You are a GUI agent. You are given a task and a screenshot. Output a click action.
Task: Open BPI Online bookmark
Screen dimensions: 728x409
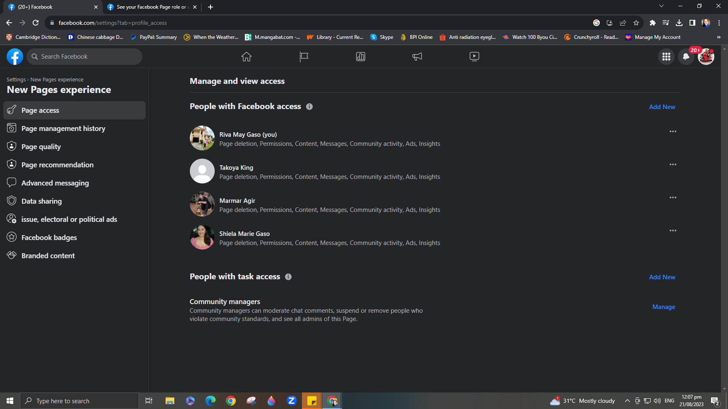(x=417, y=37)
